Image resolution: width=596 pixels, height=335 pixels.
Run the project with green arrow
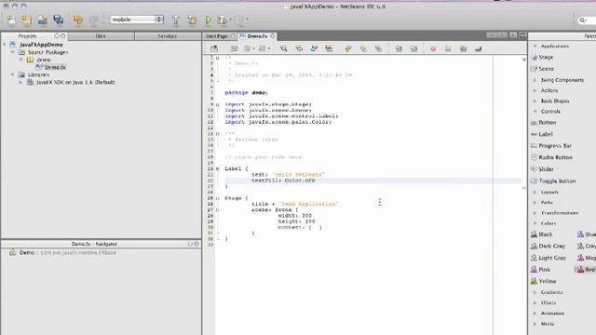(x=208, y=20)
